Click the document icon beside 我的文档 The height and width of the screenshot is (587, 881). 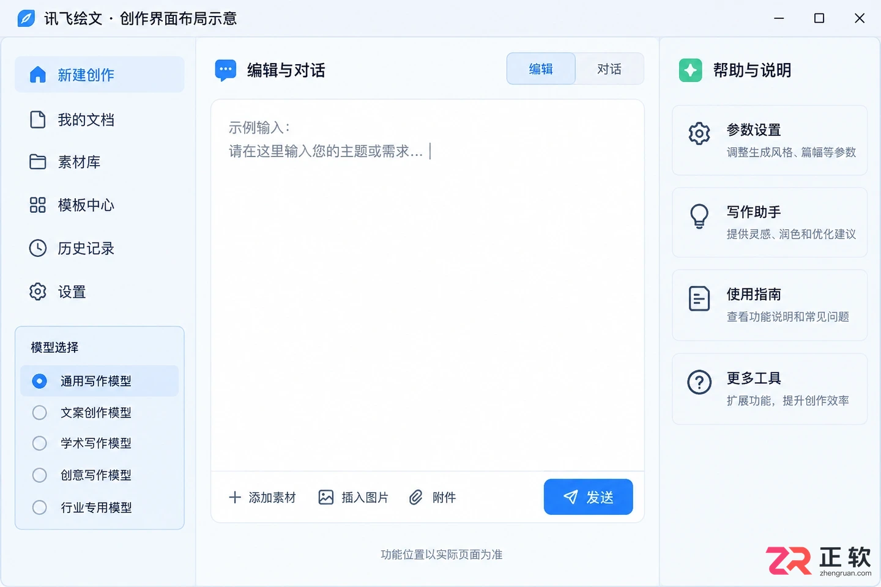tap(38, 119)
